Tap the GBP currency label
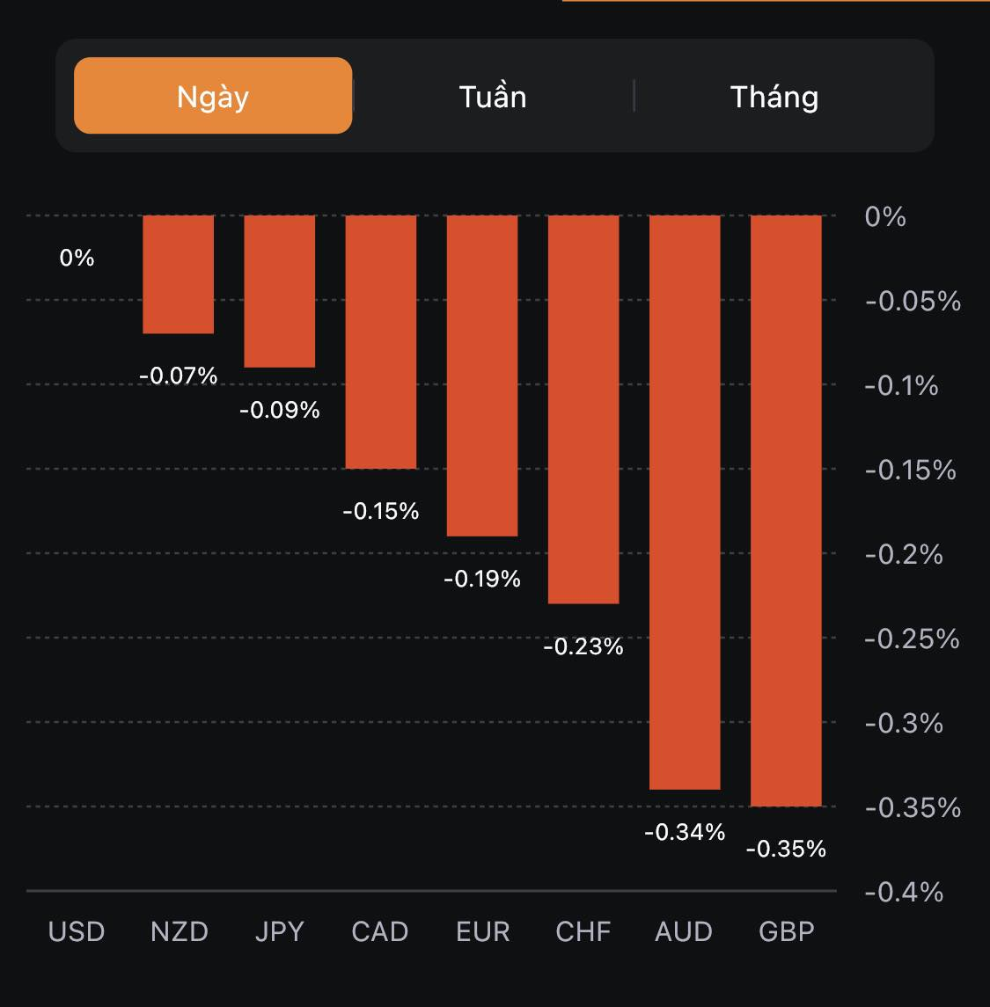The width and height of the screenshot is (990, 1007). tap(787, 931)
